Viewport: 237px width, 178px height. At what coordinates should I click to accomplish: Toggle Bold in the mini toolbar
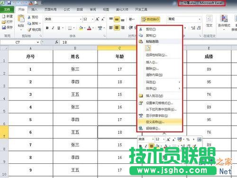(140, 146)
